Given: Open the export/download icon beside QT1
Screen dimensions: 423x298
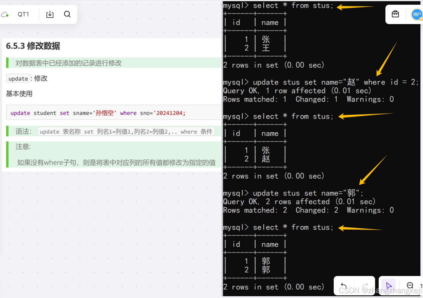Looking at the screenshot, I should pyautogui.click(x=50, y=14).
